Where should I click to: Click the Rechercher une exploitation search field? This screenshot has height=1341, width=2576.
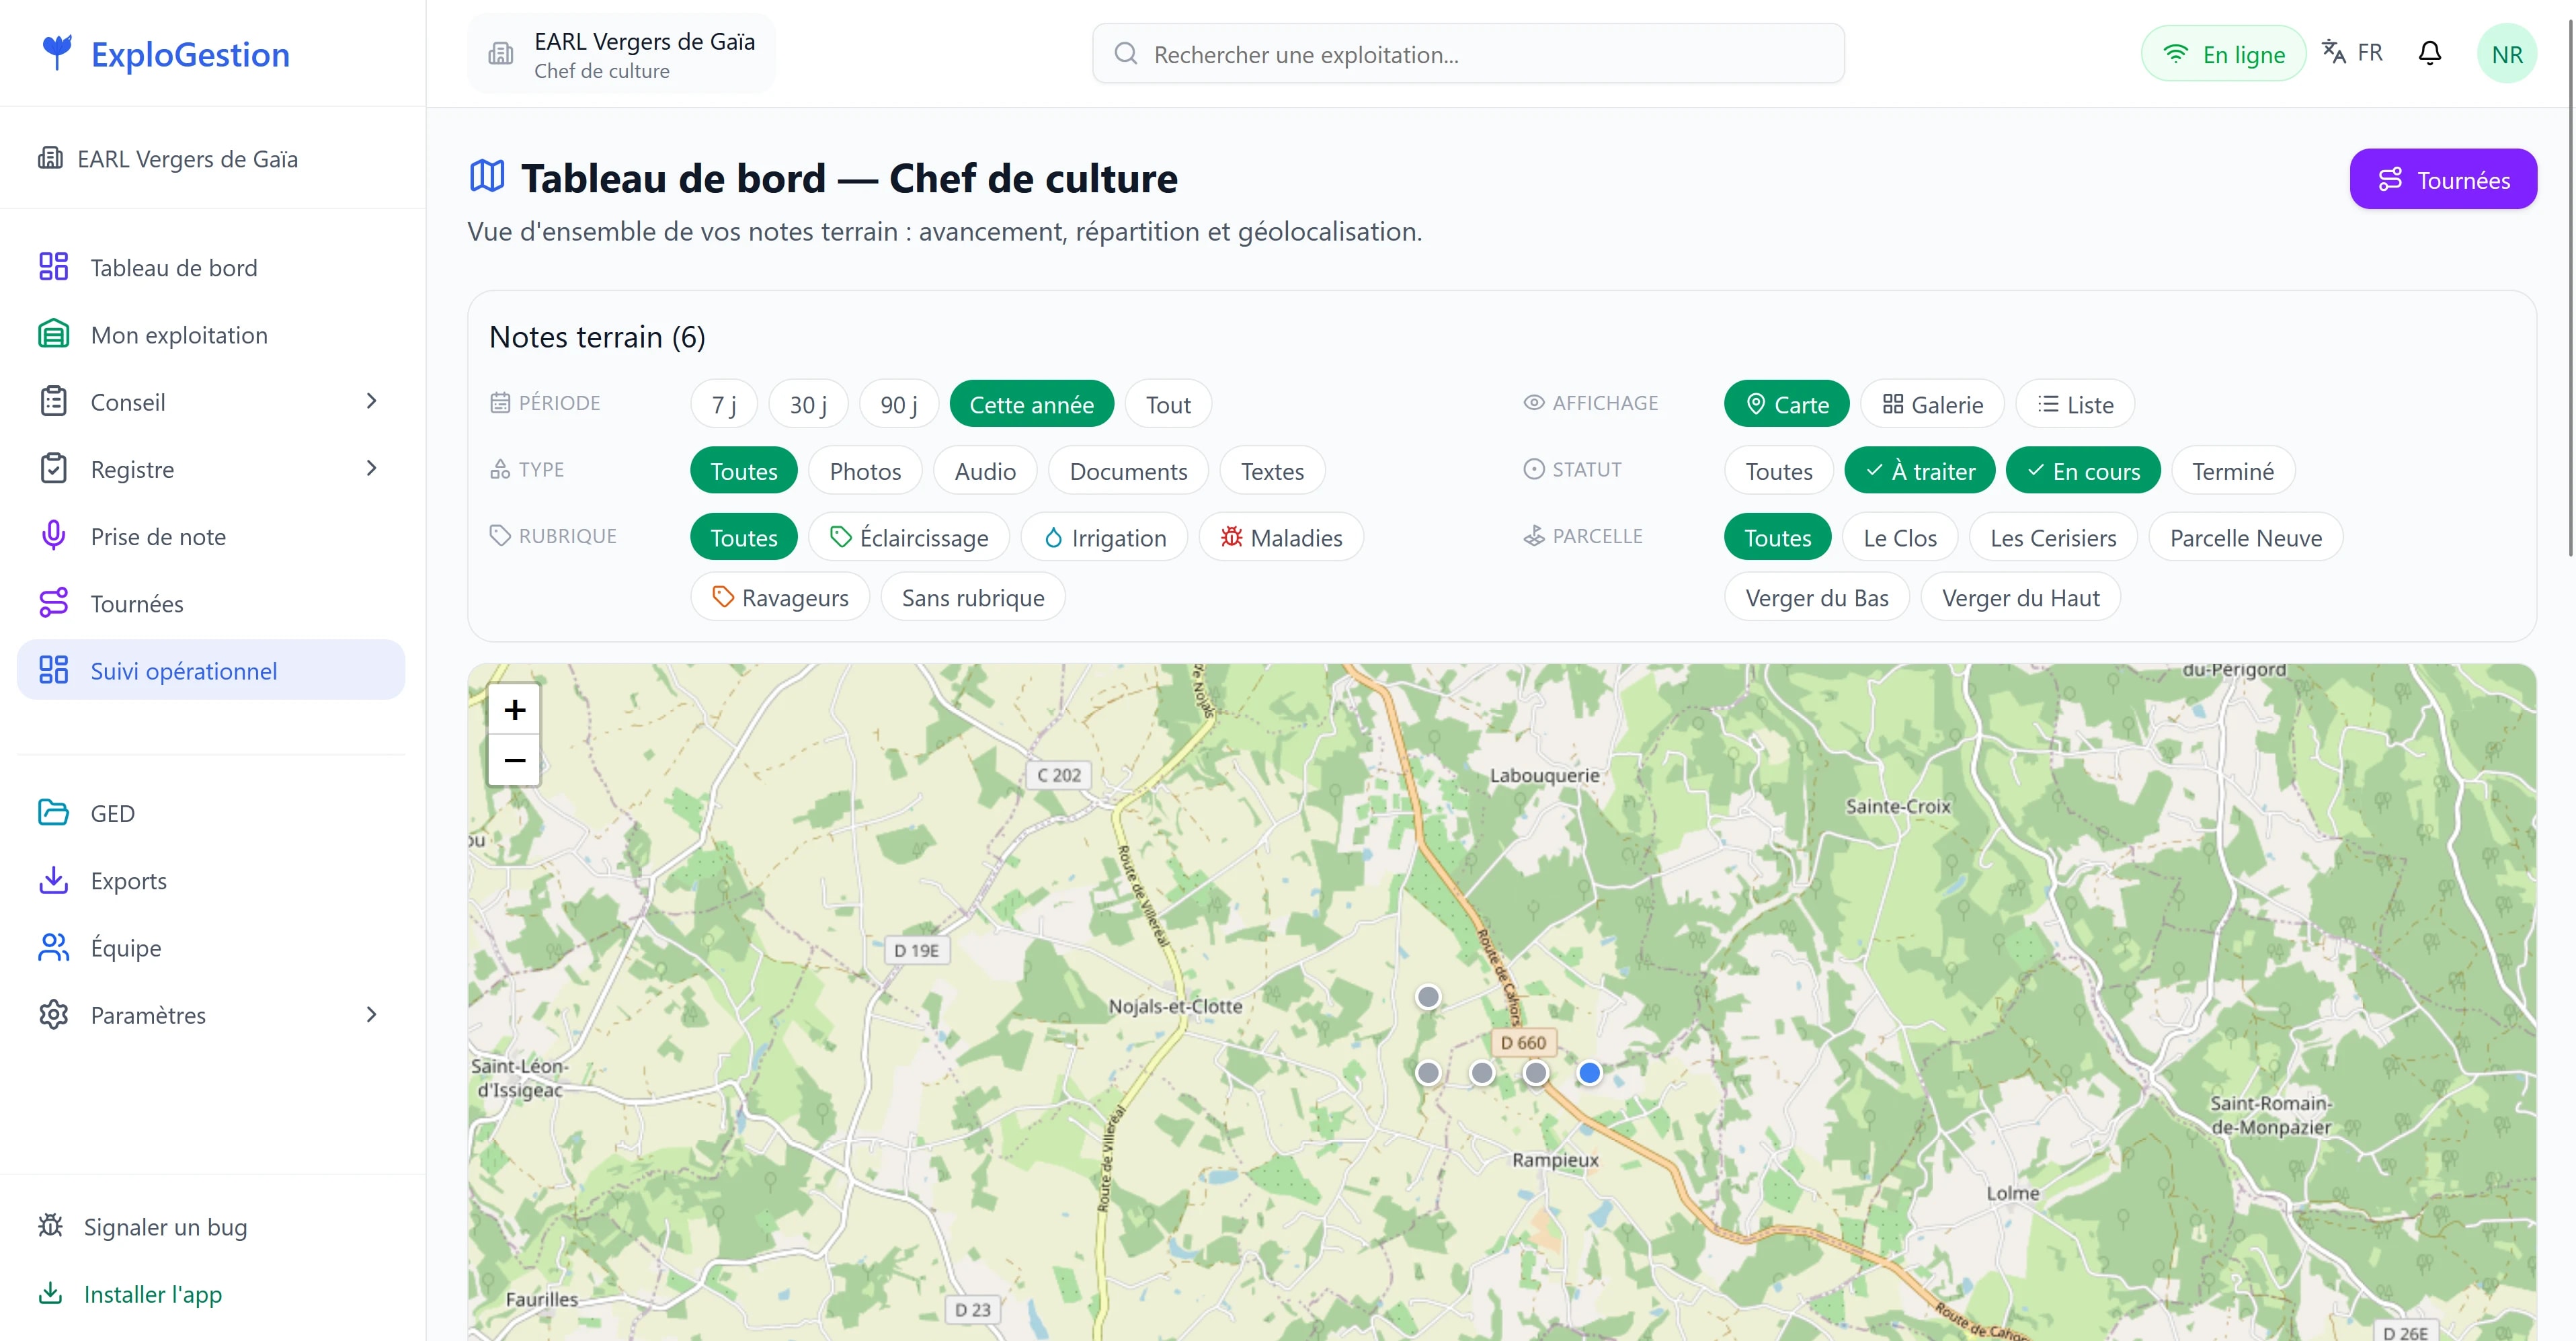click(1468, 53)
